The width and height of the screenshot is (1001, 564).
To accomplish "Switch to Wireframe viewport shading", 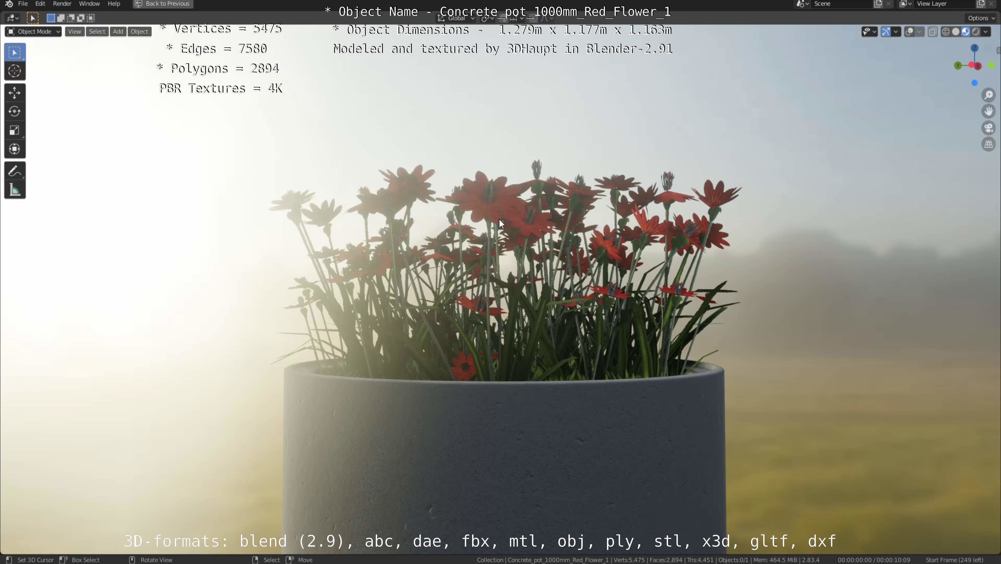I will [946, 32].
